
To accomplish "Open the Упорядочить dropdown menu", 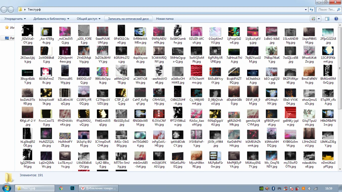I will pyautogui.click(x=15, y=19).
